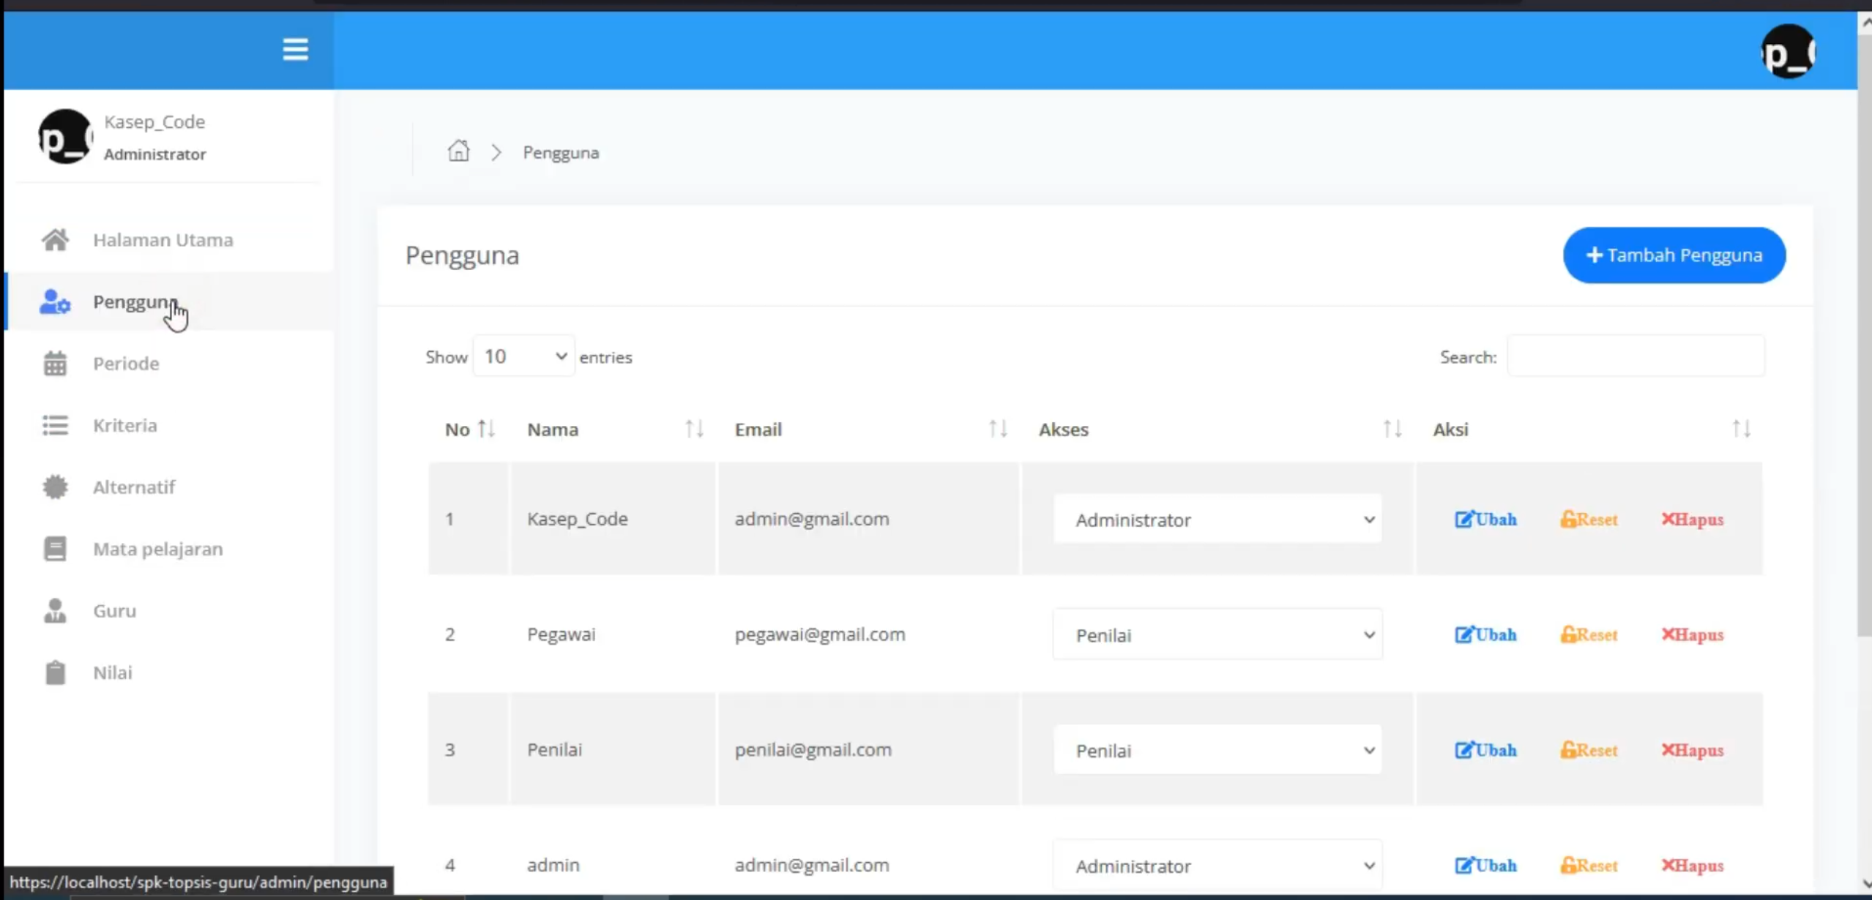This screenshot has height=900, width=1872.
Task: Open Akses dropdown for user admin
Action: click(x=1217, y=866)
